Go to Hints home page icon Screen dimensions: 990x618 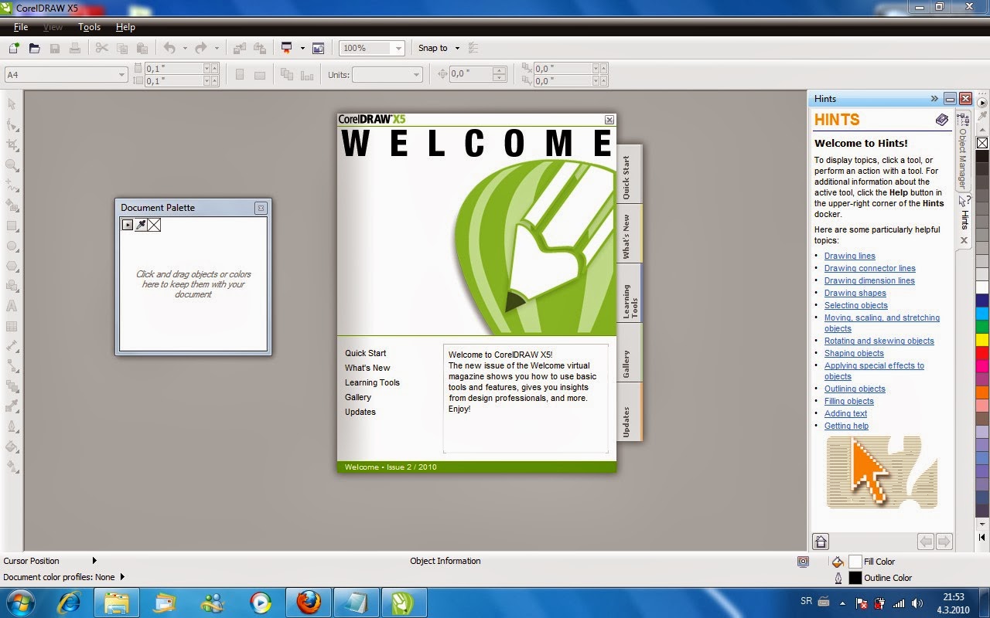pos(821,542)
